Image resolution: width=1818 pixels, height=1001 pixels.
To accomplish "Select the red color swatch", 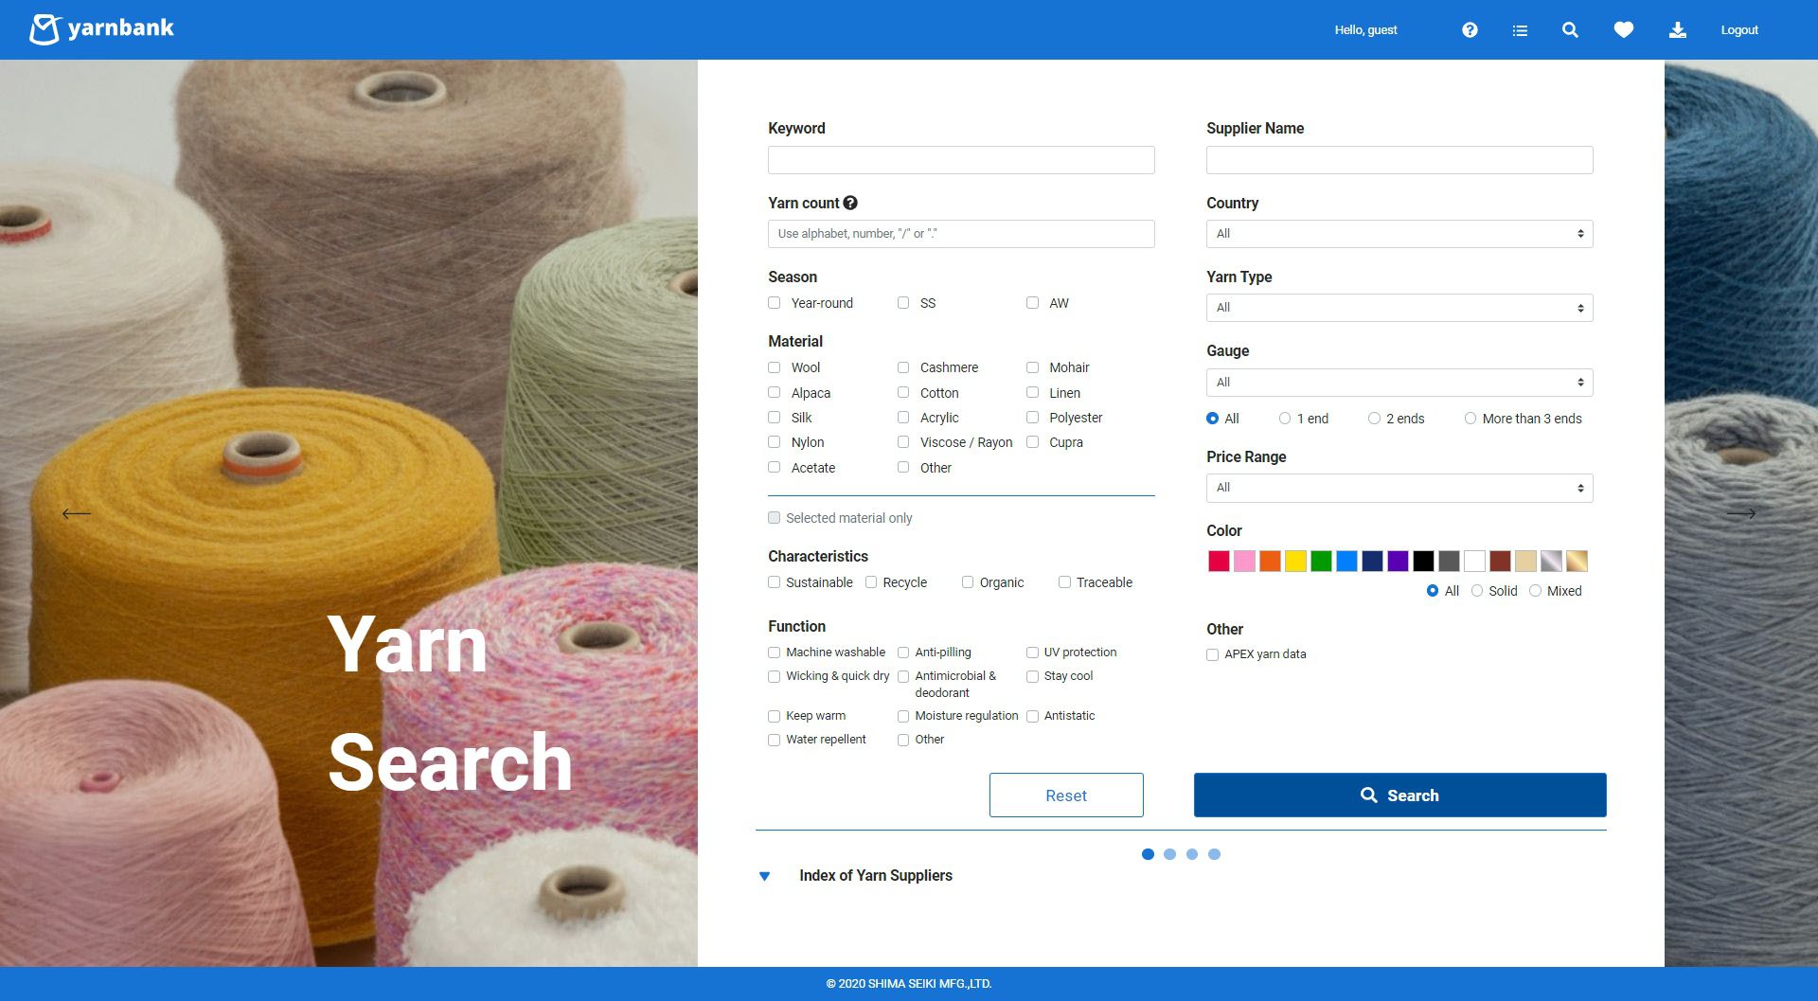I will (x=1218, y=561).
